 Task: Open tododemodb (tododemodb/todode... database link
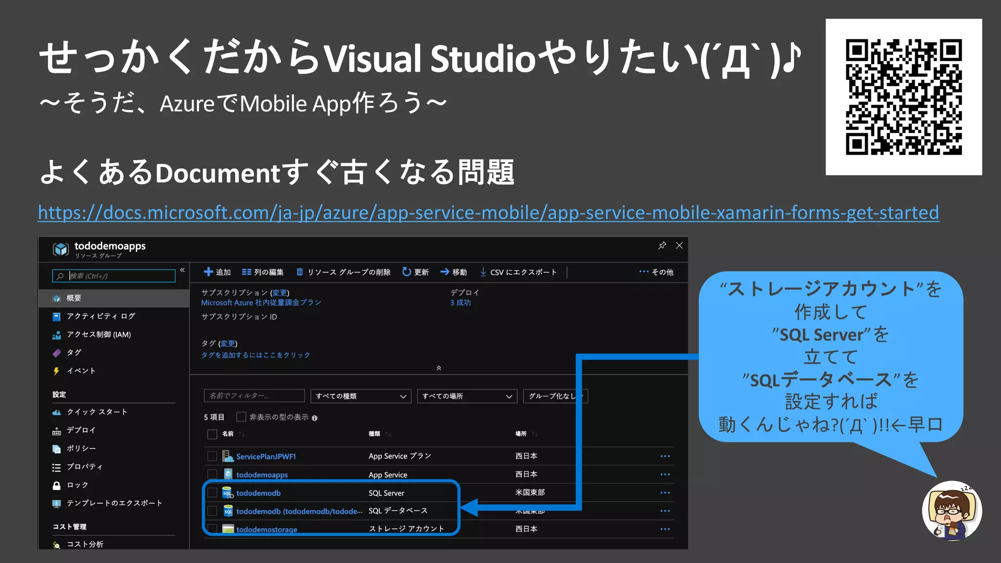(299, 511)
